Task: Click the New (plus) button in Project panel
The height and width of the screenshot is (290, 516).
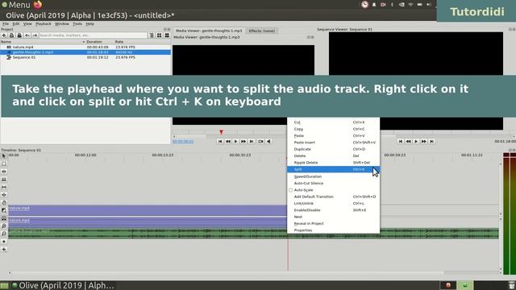Action: 4,35
